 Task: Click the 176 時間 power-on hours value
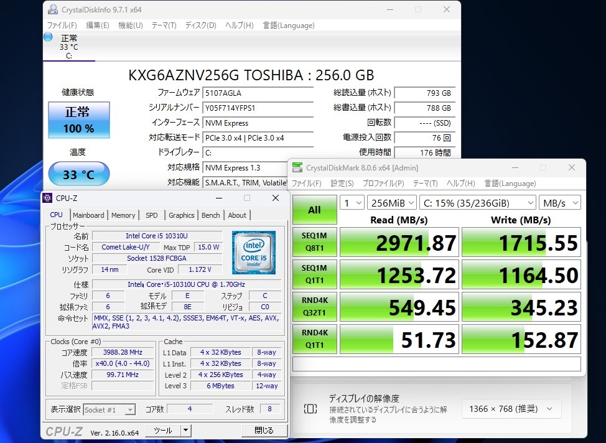(x=425, y=152)
